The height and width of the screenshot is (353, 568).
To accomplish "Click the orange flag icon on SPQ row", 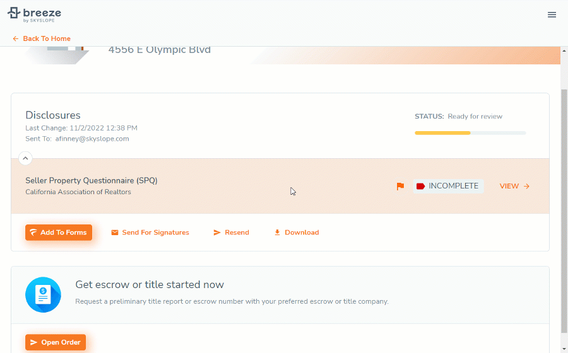I will coord(400,186).
